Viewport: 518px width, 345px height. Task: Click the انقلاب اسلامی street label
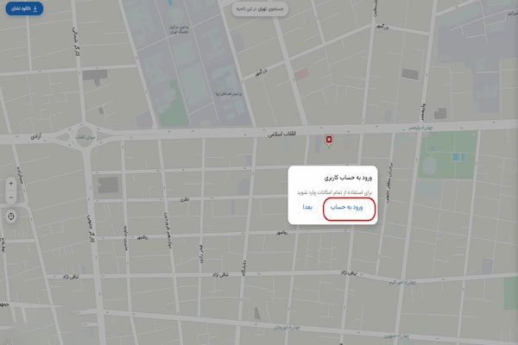tap(281, 134)
